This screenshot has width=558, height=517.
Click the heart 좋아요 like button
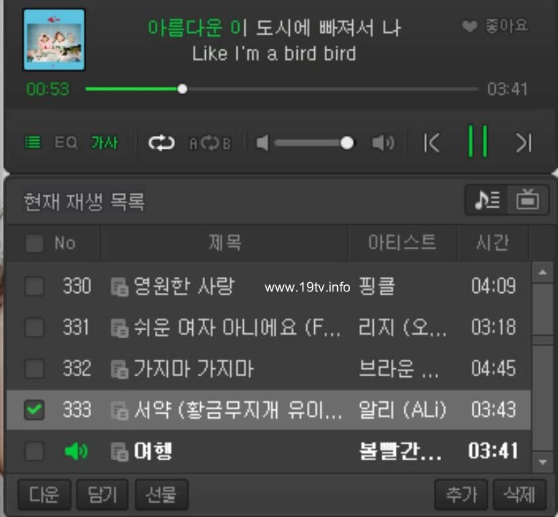tap(495, 26)
